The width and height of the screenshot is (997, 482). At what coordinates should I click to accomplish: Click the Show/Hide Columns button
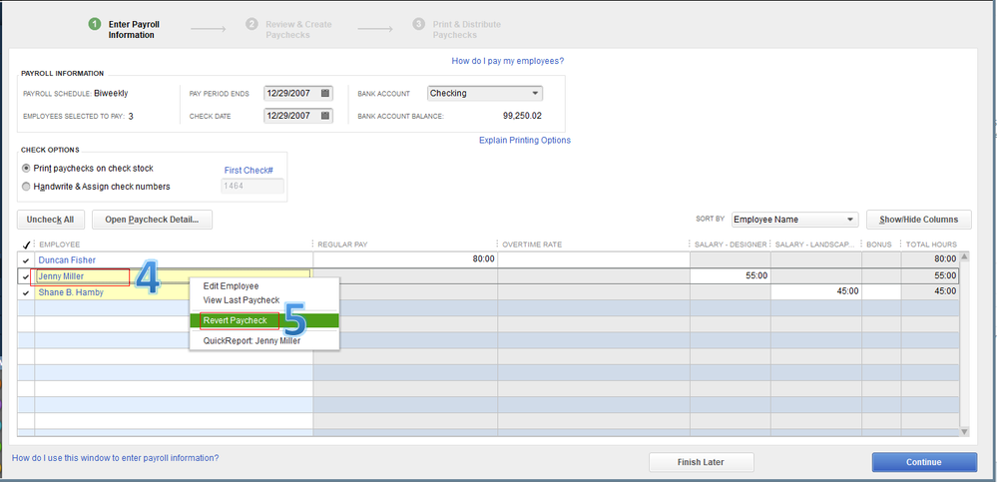(x=918, y=220)
